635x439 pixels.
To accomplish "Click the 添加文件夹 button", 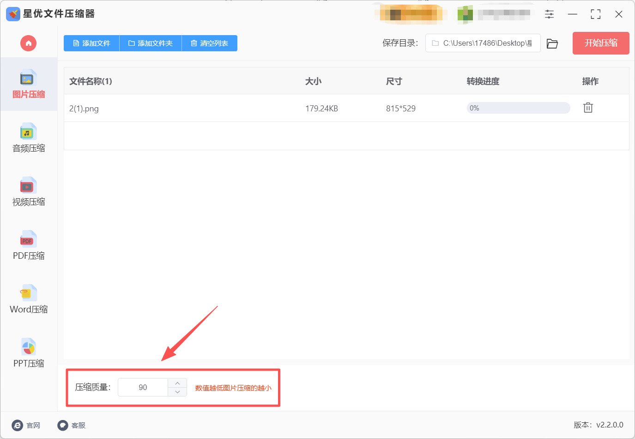I will [x=151, y=43].
